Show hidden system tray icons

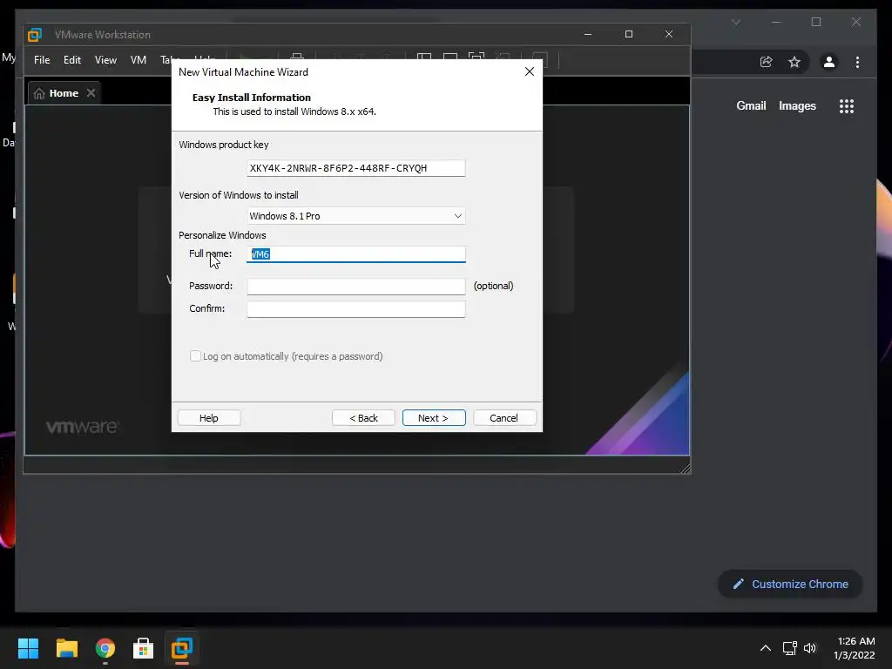pos(766,648)
